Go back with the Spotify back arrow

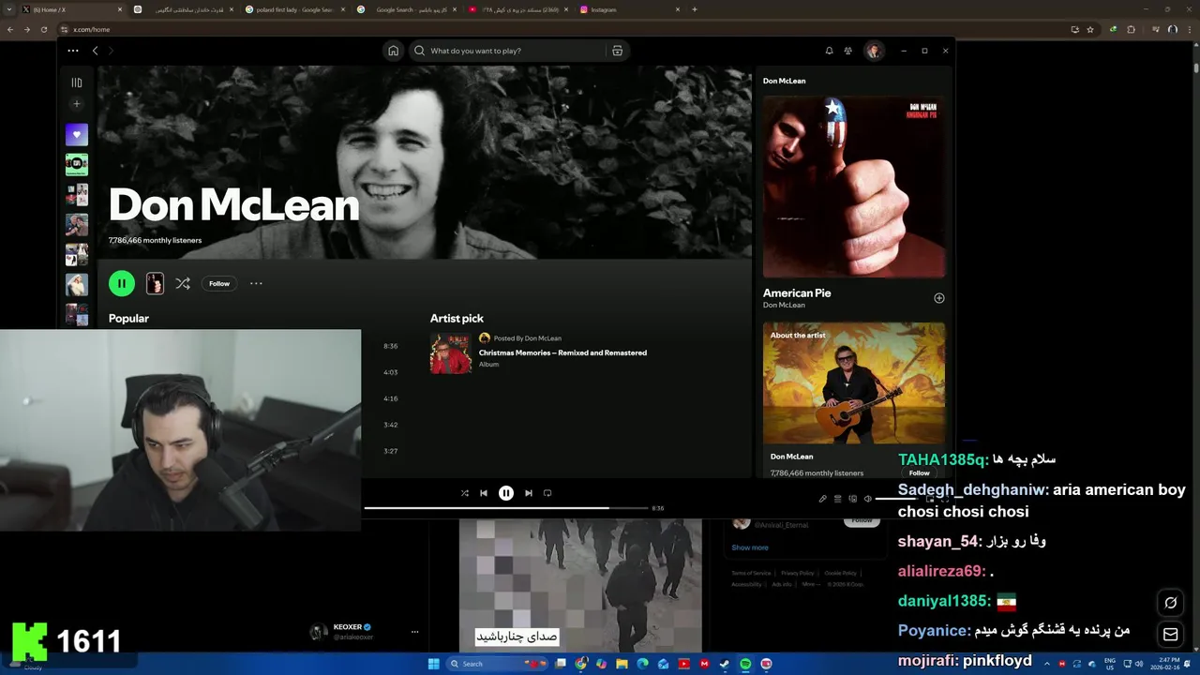95,51
